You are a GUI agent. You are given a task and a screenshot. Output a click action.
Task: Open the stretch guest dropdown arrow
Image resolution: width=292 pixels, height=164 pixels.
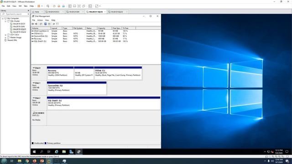pyautogui.click(x=100, y=6)
